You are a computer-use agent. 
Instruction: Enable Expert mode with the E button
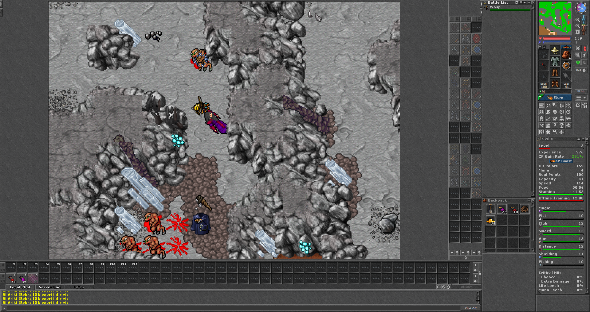point(584,62)
